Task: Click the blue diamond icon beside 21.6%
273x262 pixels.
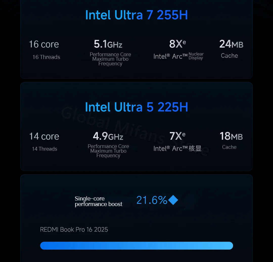Action: [173, 200]
